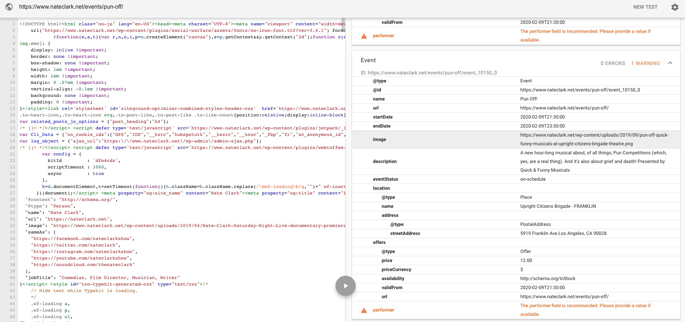Viewport: 685px width, 322px height.
Task: Click the description property row
Action: point(516,162)
